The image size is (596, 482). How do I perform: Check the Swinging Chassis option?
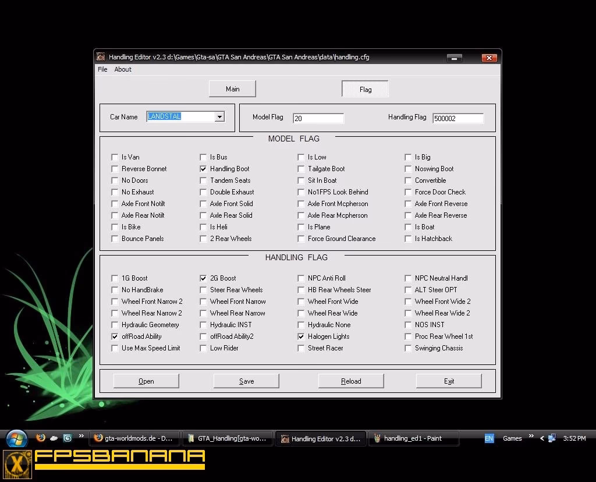[x=408, y=348]
